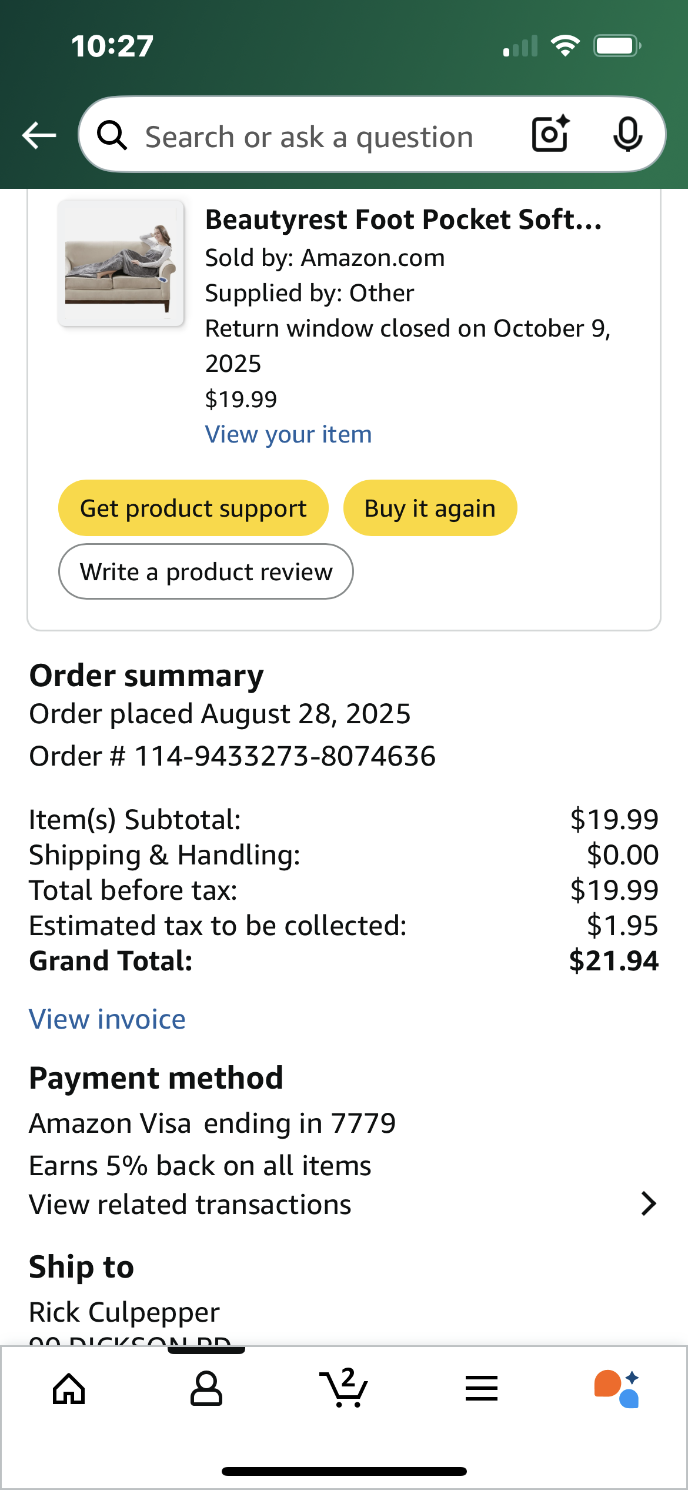The image size is (688, 1490).
Task: Check battery icon in status bar
Action: tap(617, 46)
